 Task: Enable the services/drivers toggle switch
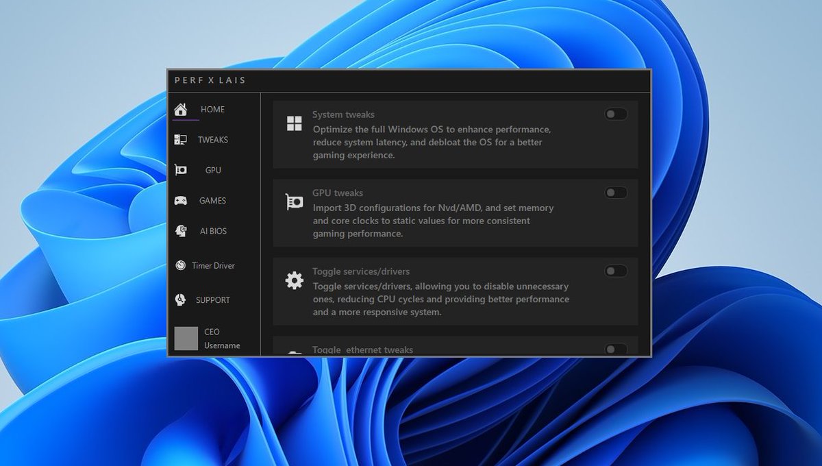click(615, 271)
